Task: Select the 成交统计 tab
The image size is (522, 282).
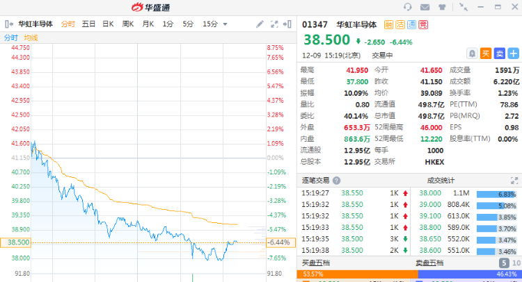Action: coord(441,181)
